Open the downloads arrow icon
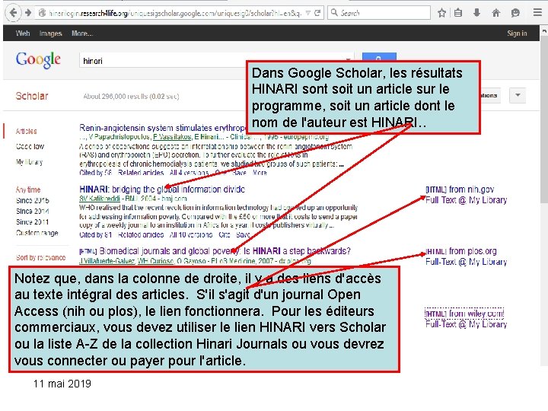 [476, 13]
